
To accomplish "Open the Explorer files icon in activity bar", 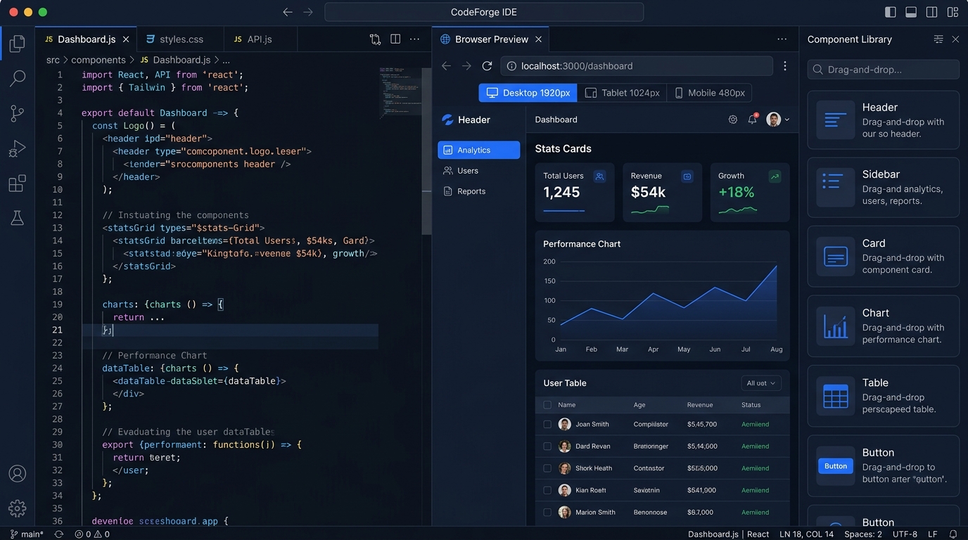I will point(17,44).
